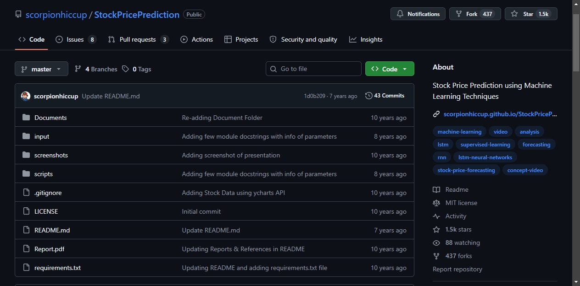580x286 pixels.
Task: Select the lstm topic tag
Action: [443, 145]
